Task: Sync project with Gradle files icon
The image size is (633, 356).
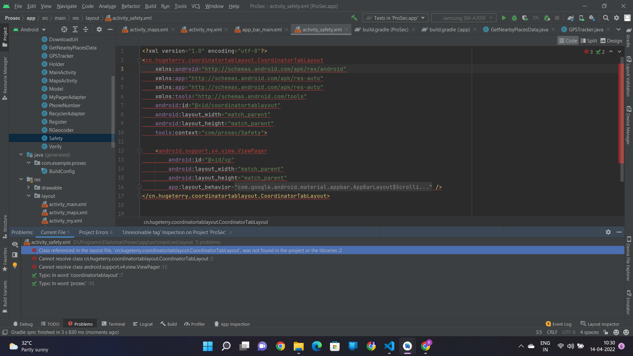Action: [571, 18]
